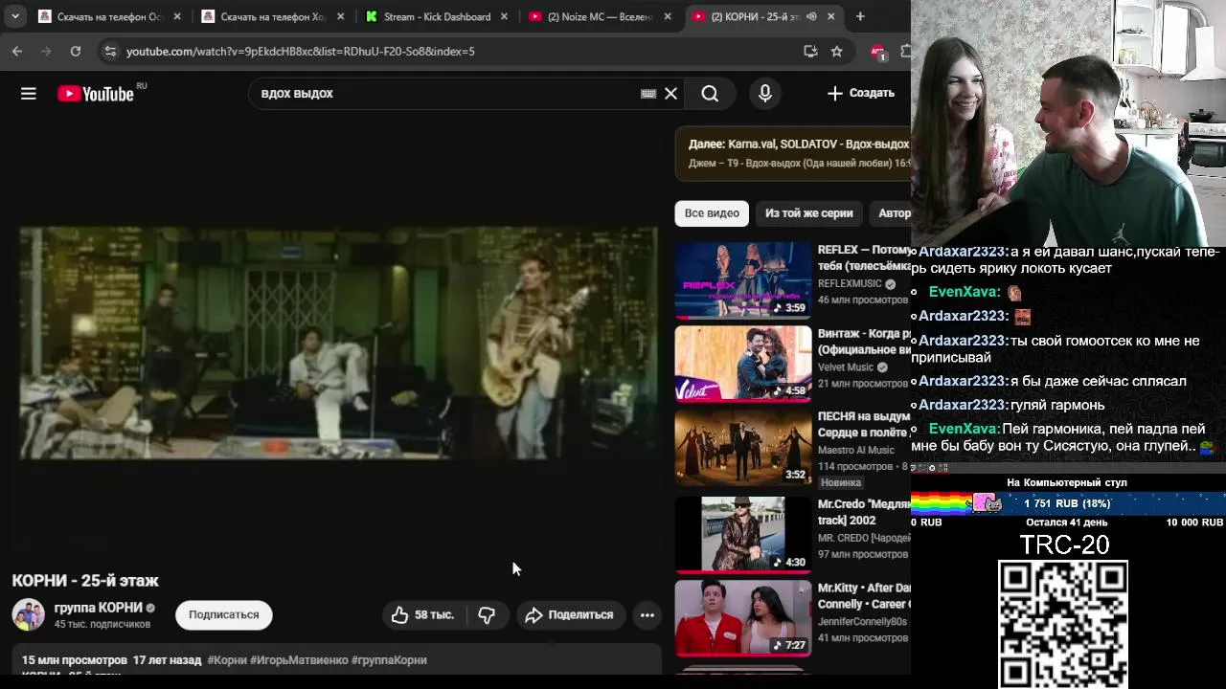
Task: Switch to the Noize MC — Вселенная tab
Action: (600, 16)
